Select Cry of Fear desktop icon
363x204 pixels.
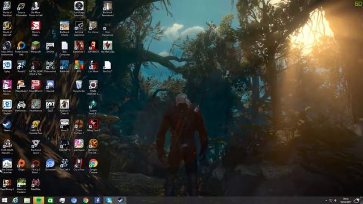click(x=79, y=165)
